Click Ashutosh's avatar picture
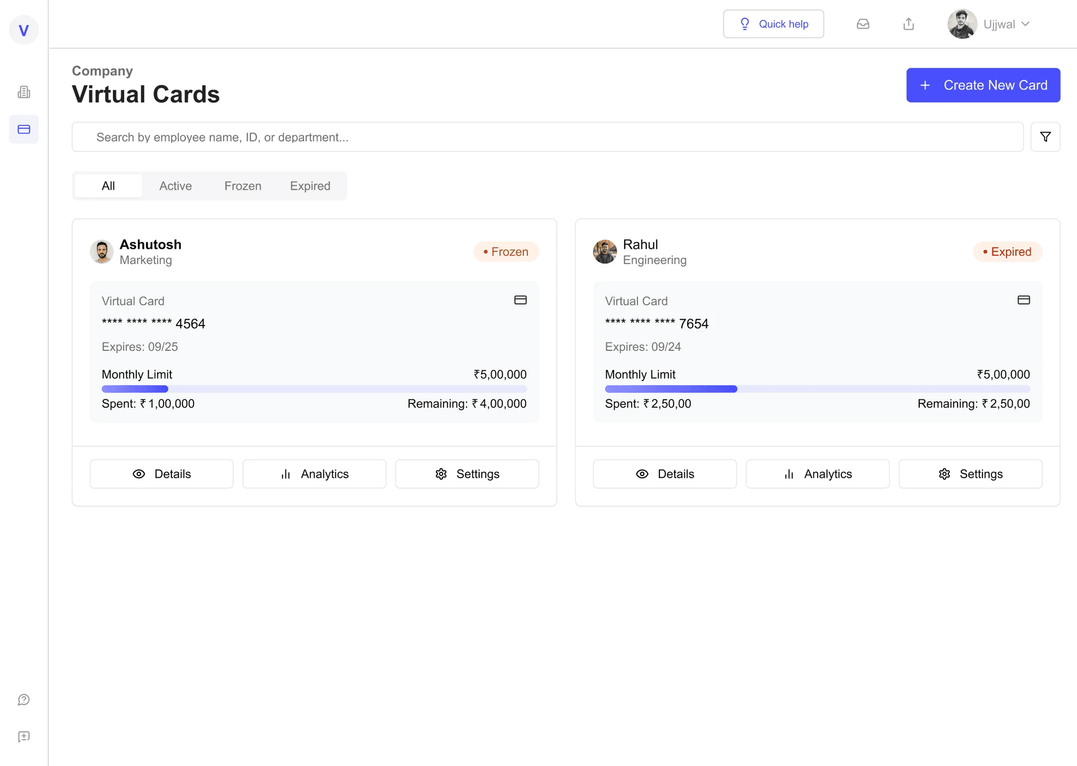The height and width of the screenshot is (766, 1077). (101, 251)
